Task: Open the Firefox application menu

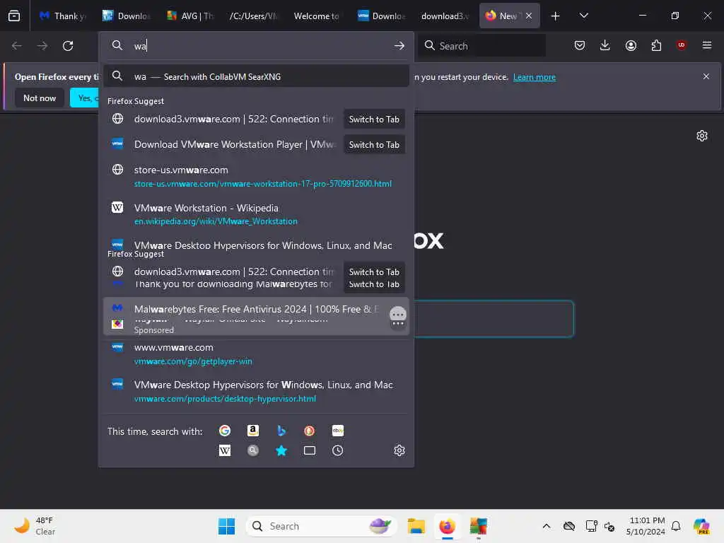Action: tap(707, 45)
